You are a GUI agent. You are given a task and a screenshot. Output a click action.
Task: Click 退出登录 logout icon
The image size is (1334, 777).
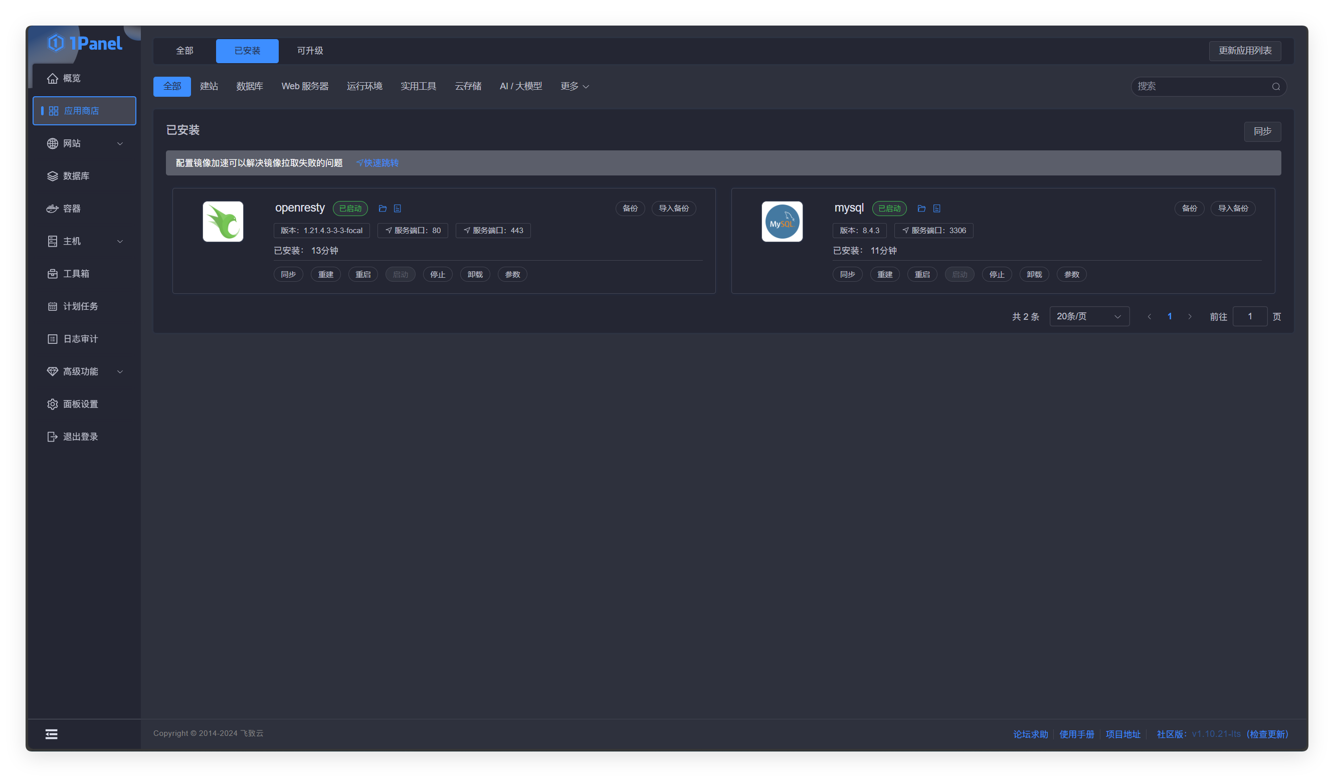coord(53,437)
